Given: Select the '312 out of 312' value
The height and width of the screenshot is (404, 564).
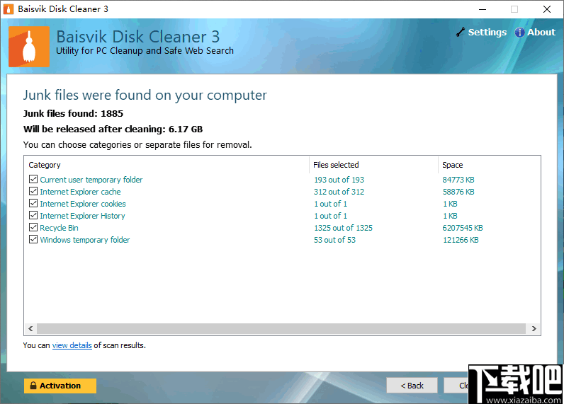Looking at the screenshot, I should [x=339, y=192].
